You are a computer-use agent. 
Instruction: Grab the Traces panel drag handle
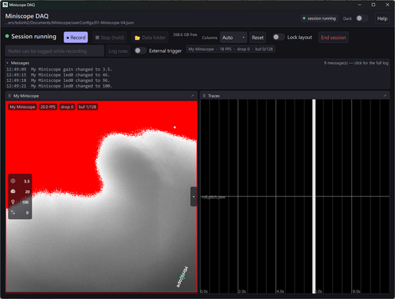tap(204, 96)
